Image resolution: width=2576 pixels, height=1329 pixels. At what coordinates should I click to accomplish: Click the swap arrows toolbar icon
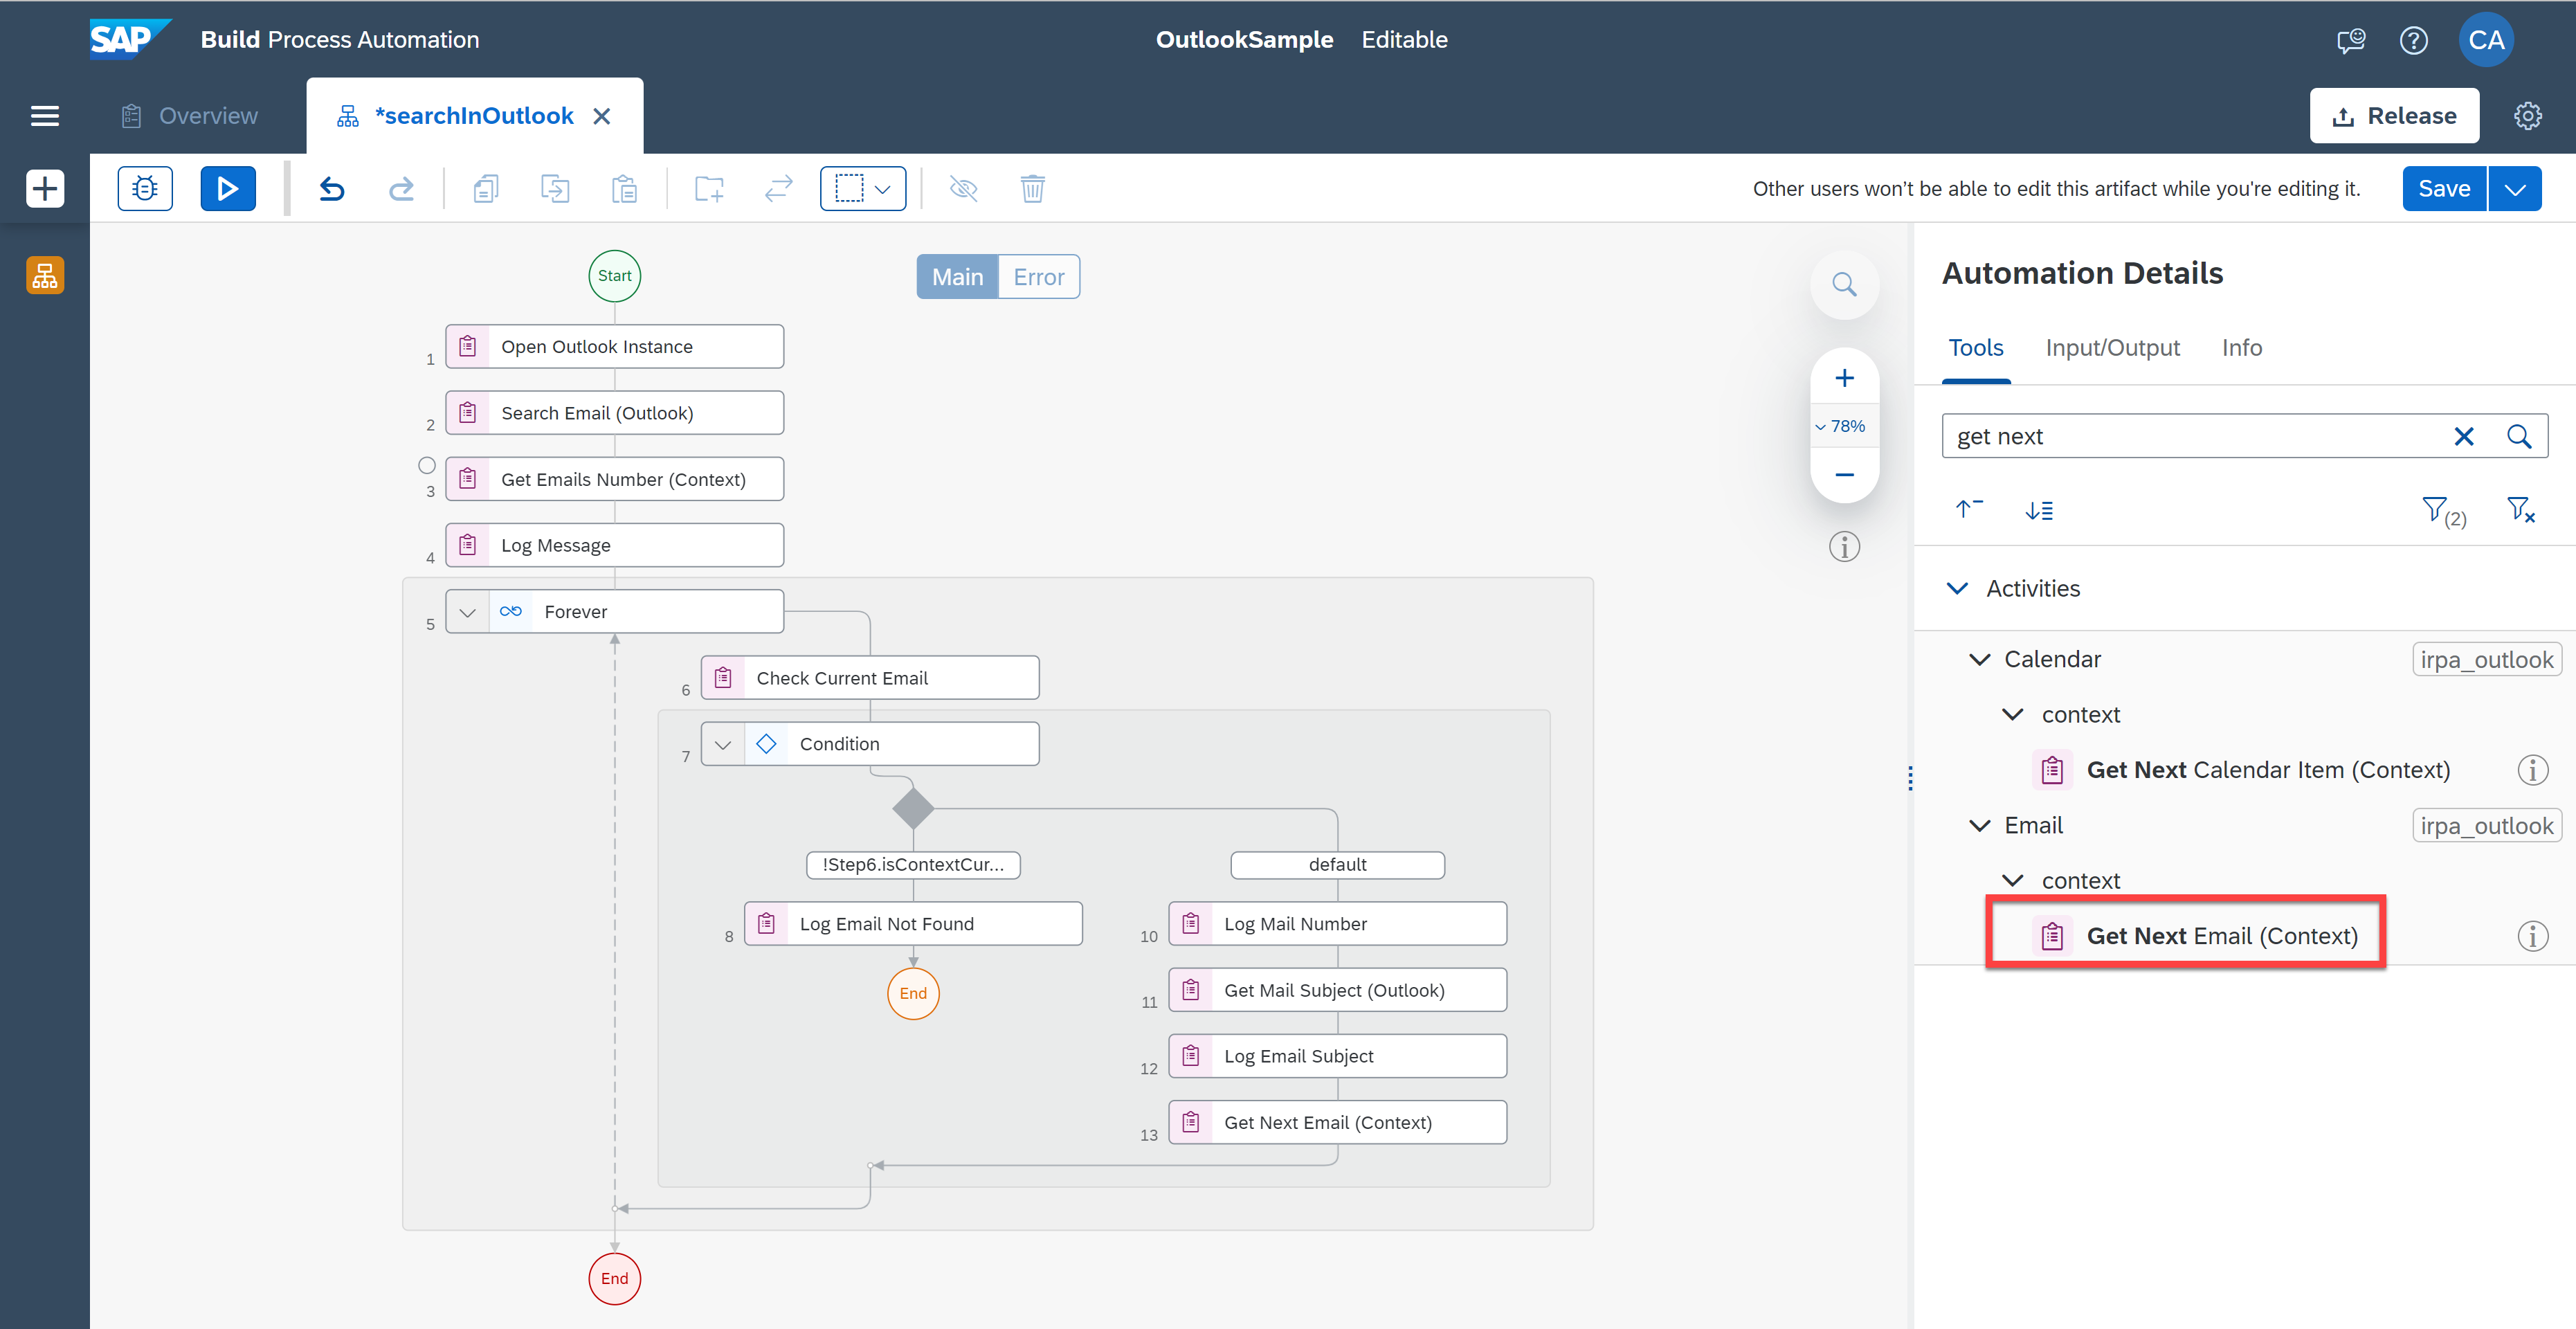pyautogui.click(x=778, y=188)
